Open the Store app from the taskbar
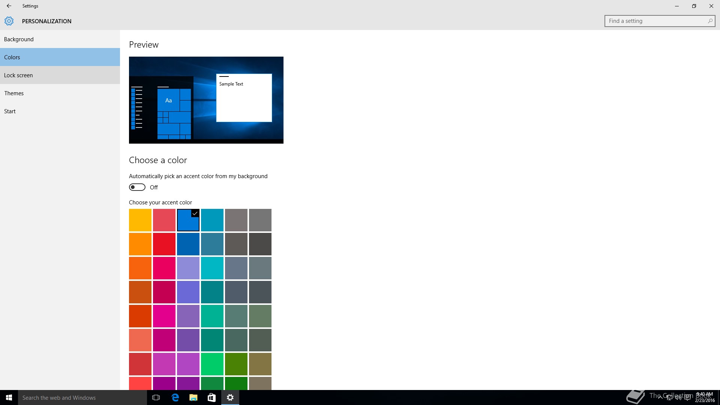The image size is (720, 405). pos(211,397)
